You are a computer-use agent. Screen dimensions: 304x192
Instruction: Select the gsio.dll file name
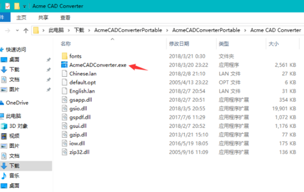[x=78, y=109]
